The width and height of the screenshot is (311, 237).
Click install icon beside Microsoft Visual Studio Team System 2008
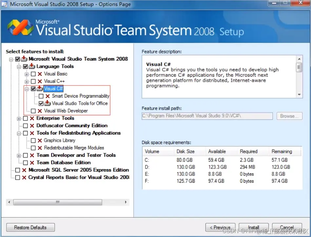(24, 59)
